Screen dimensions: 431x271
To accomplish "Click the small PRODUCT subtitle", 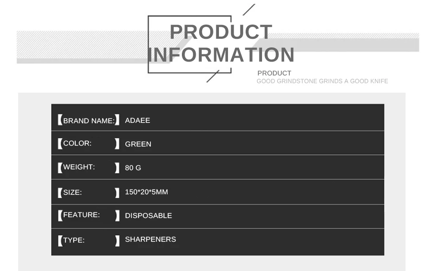I will (x=274, y=73).
